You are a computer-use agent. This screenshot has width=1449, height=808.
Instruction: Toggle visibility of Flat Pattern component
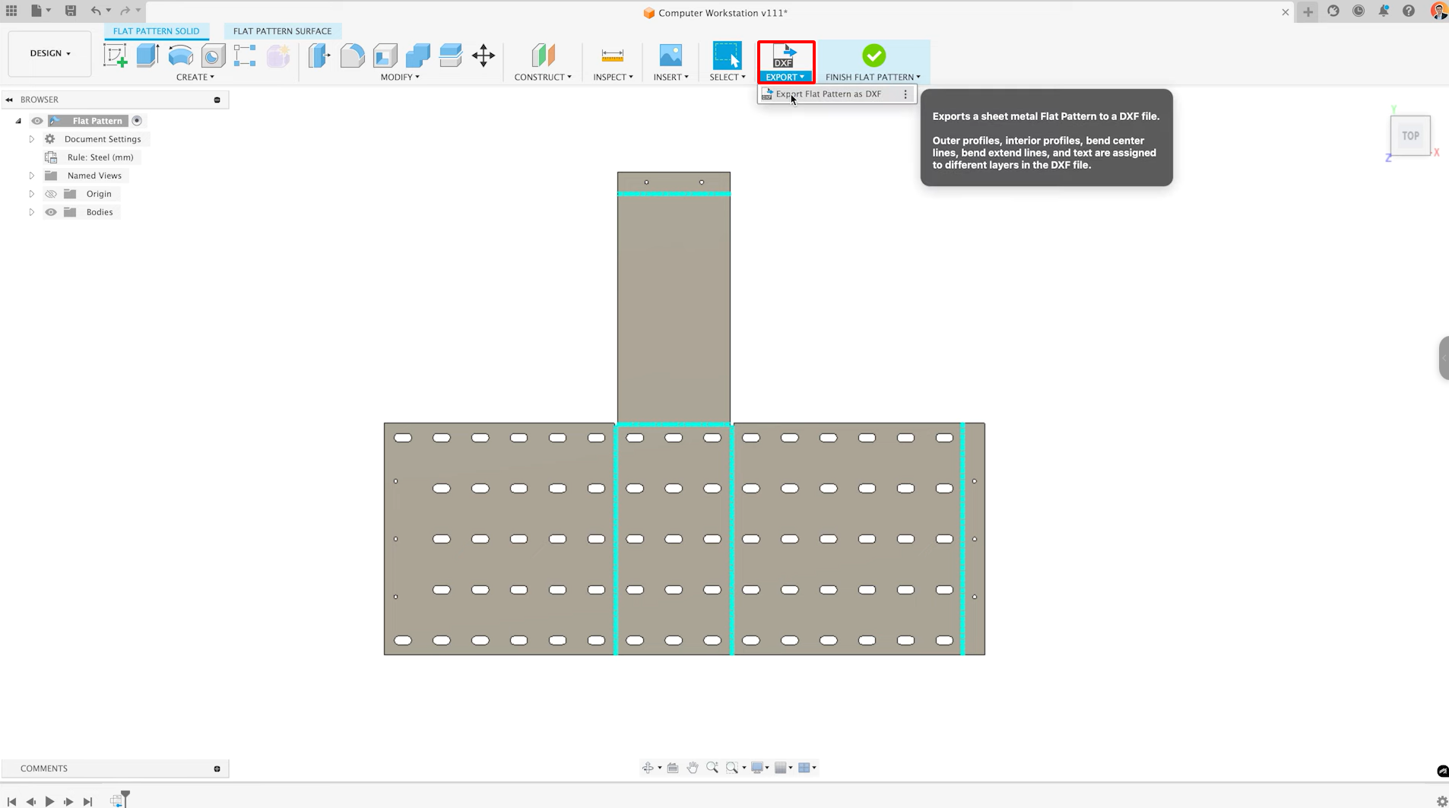(37, 121)
